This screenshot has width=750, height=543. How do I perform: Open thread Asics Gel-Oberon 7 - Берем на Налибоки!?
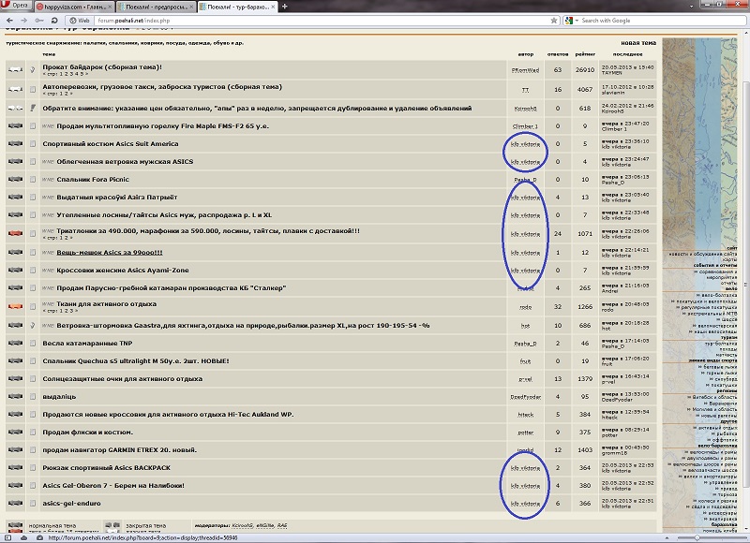click(x=113, y=485)
